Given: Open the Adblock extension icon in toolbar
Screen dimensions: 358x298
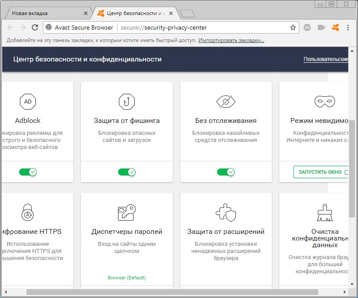Looking at the screenshot, I should [307, 27].
